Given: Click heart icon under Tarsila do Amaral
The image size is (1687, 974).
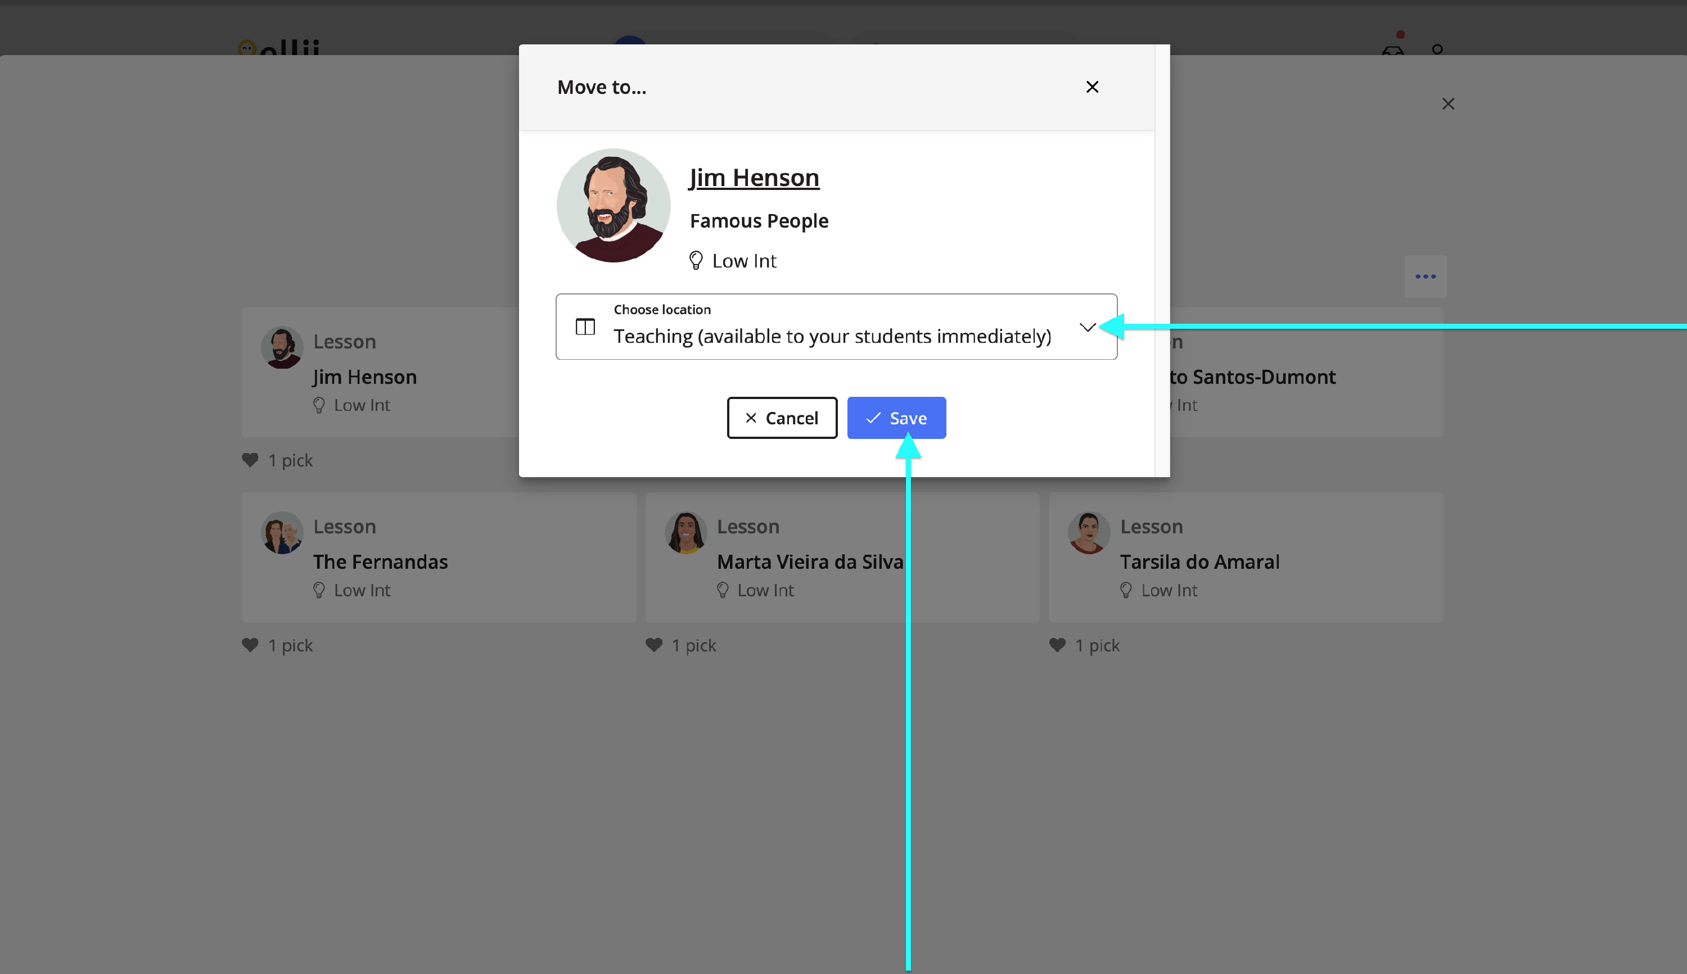Looking at the screenshot, I should (x=1057, y=645).
